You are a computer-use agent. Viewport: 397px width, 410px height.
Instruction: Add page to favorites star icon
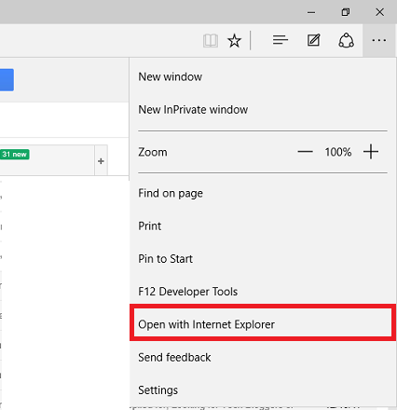[x=234, y=40]
